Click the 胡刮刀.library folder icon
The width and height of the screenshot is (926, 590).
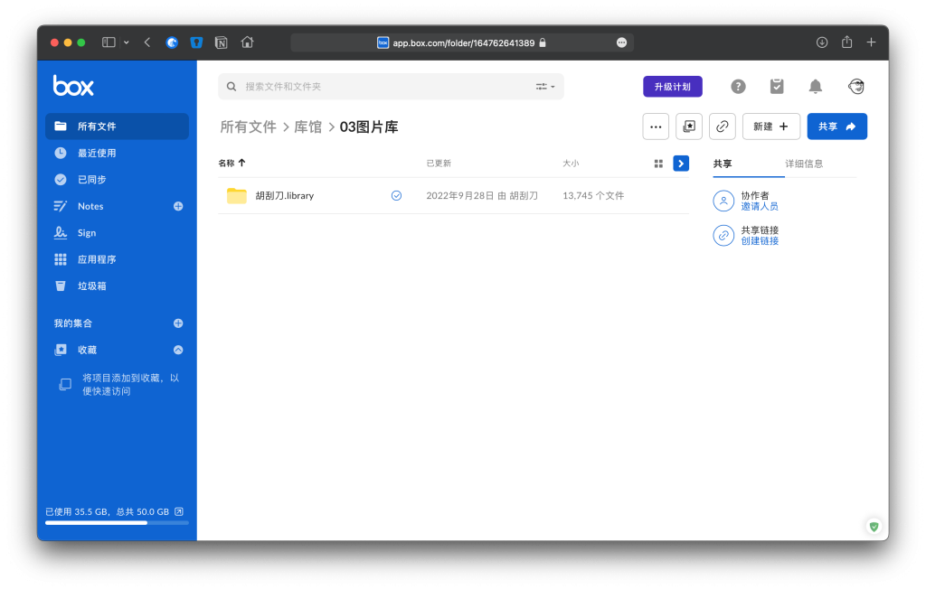click(x=237, y=195)
